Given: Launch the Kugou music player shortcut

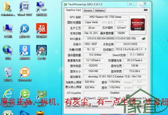Looking at the screenshot, I should 25,31.
